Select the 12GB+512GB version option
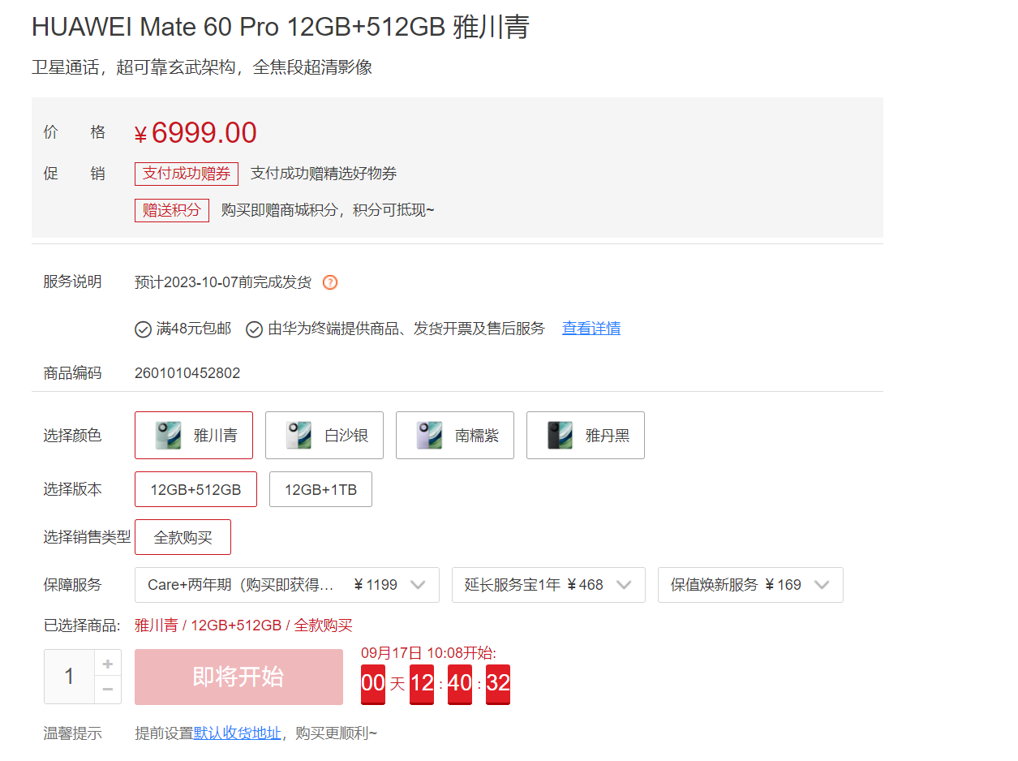This screenshot has height=761, width=1018. [195, 489]
